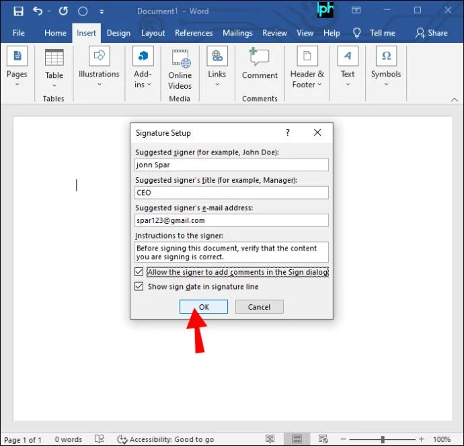This screenshot has height=446, width=464.
Task: Switch to Read Mode view icon
Action: [x=270, y=439]
